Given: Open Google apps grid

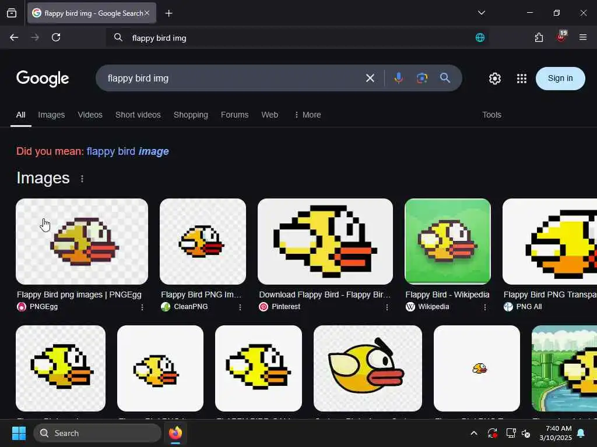Looking at the screenshot, I should (522, 79).
